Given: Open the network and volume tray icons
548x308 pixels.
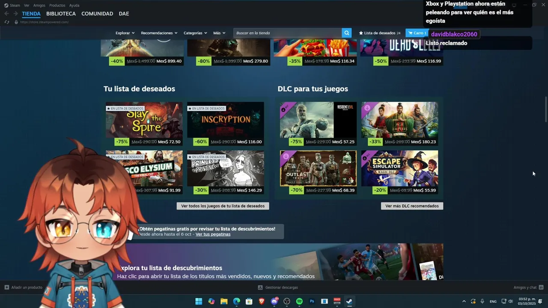Looking at the screenshot, I should pyautogui.click(x=507, y=301).
